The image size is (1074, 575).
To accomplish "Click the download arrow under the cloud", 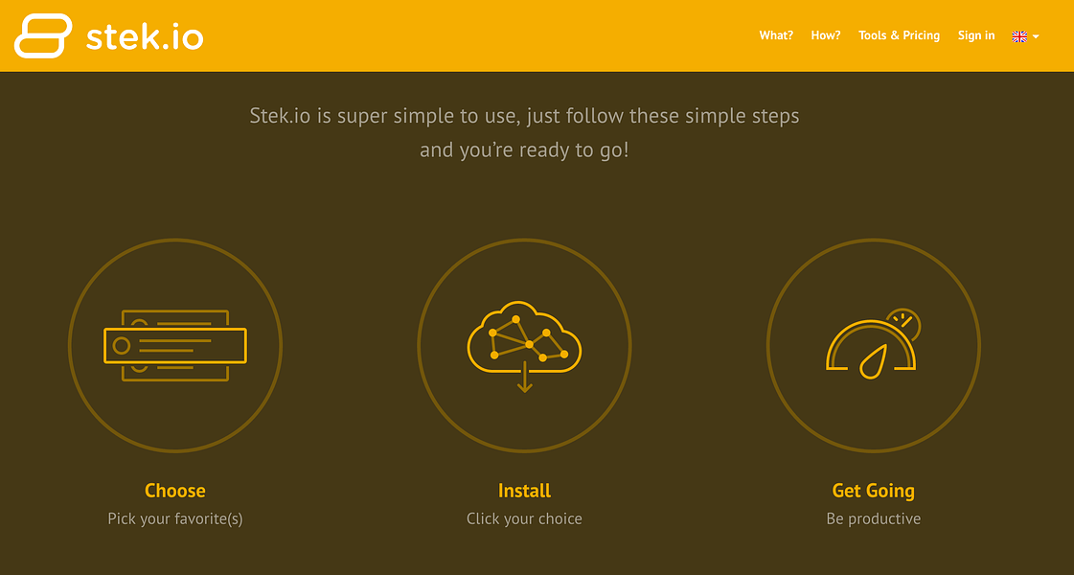I will 525,378.
